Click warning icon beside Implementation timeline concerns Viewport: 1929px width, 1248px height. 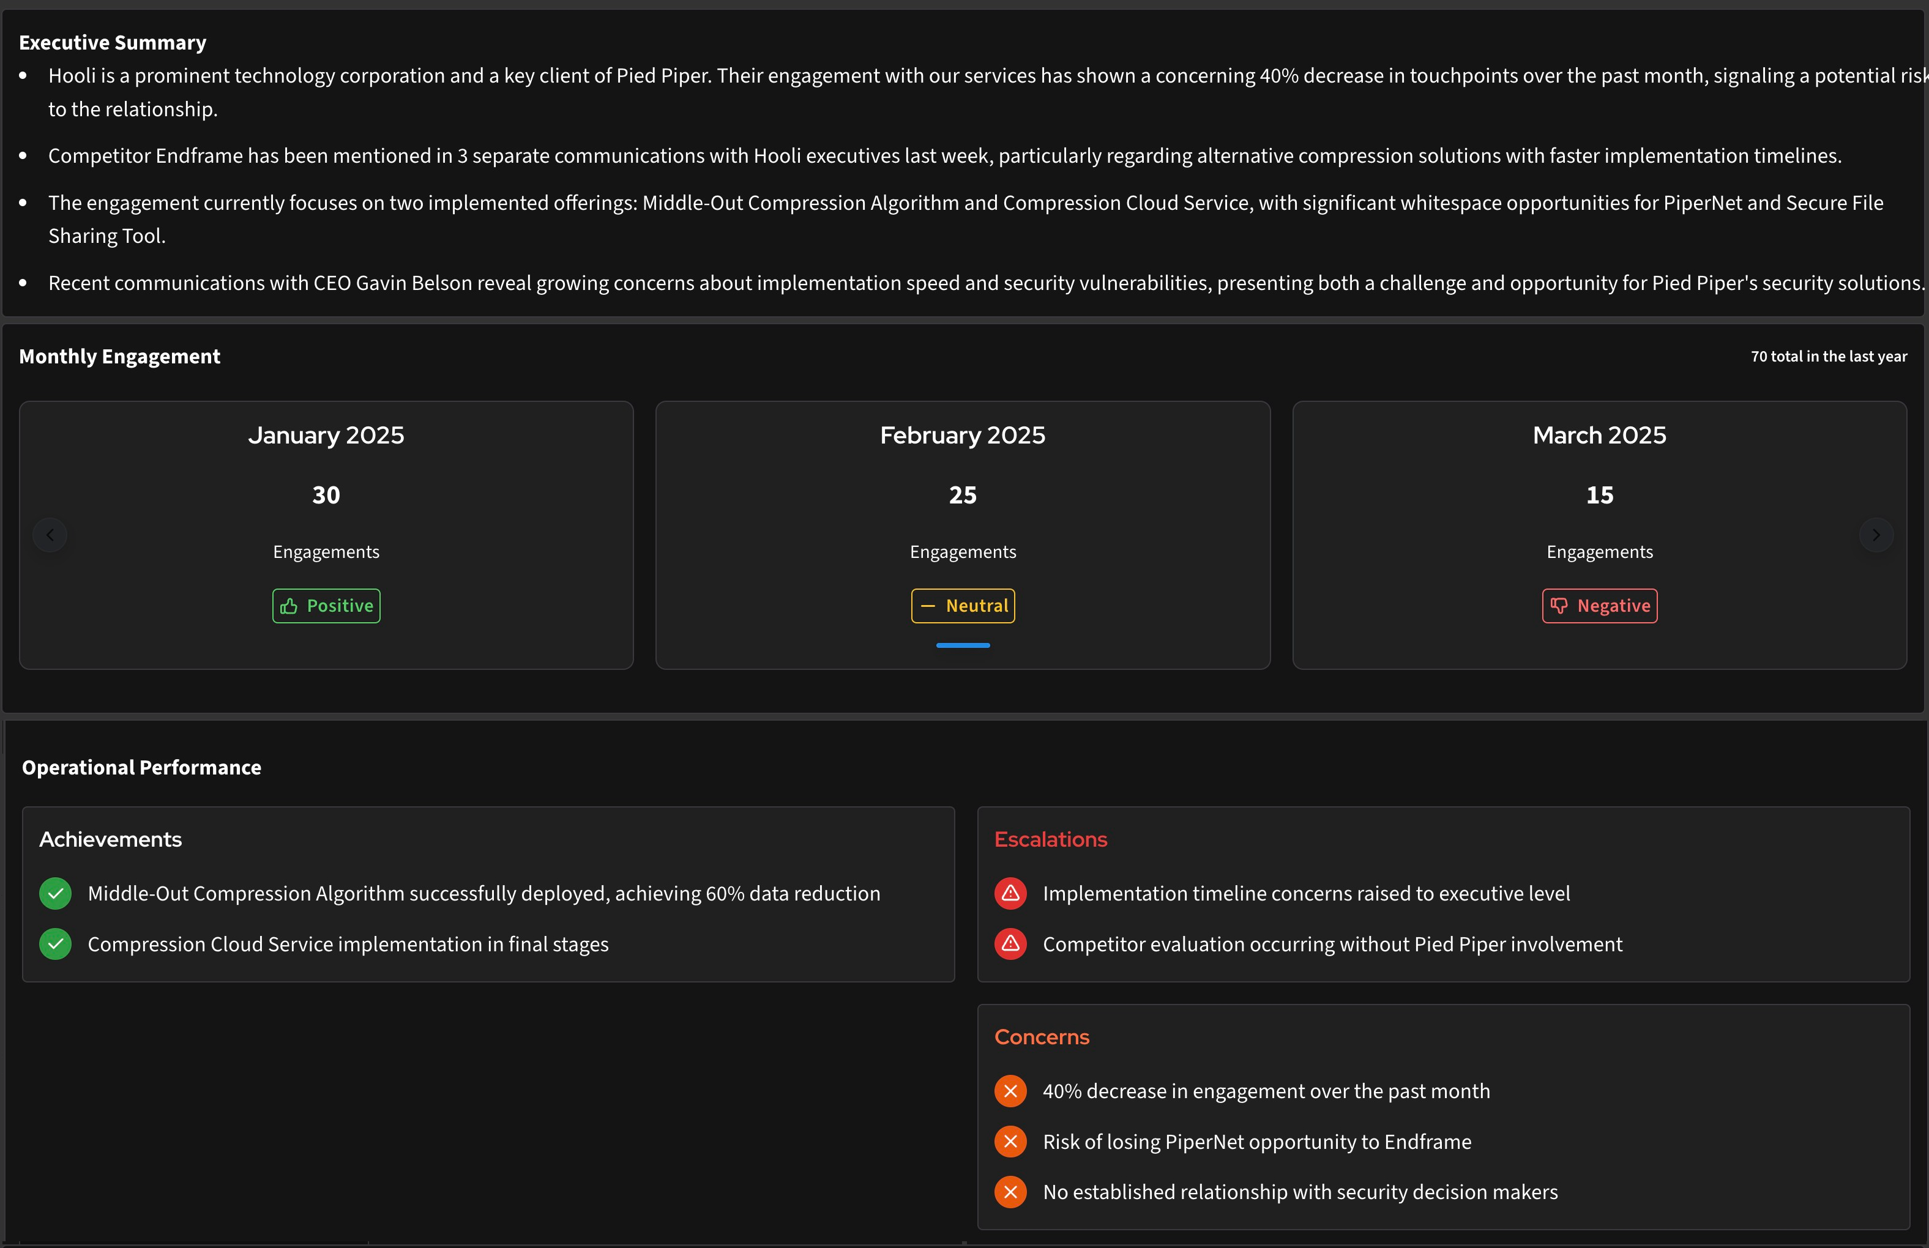(x=1010, y=894)
